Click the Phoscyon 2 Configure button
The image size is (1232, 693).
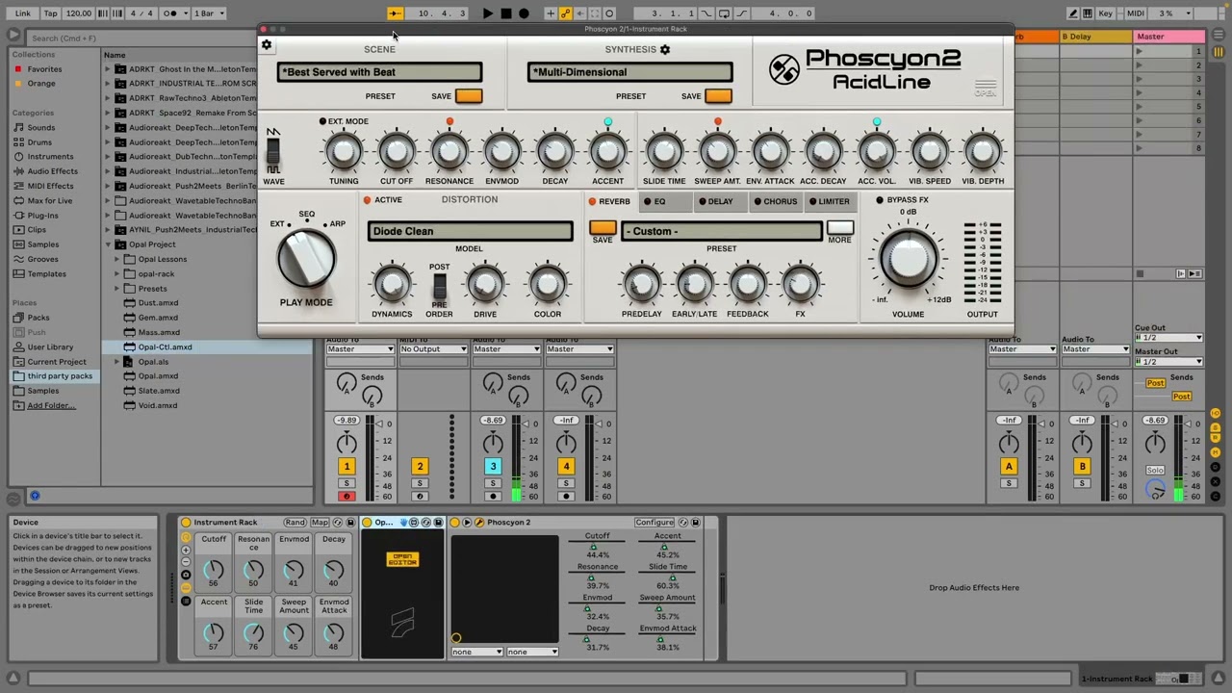(x=654, y=523)
